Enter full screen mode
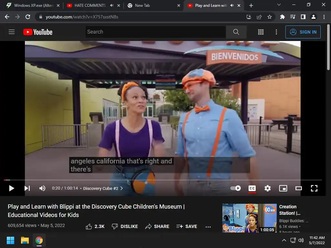This screenshot has height=248, width=331. coord(314,188)
